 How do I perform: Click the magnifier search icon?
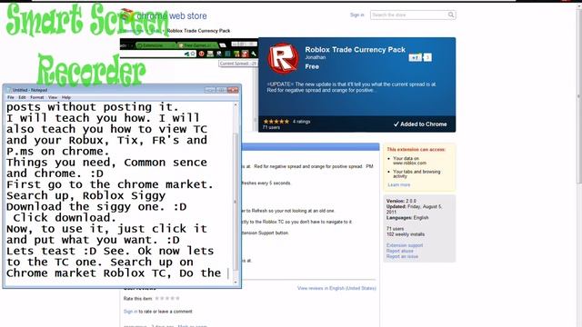pyautogui.click(x=451, y=15)
